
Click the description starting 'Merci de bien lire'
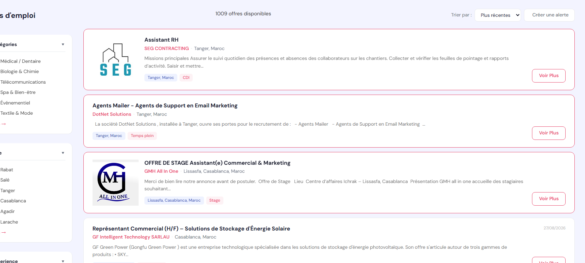(x=334, y=185)
